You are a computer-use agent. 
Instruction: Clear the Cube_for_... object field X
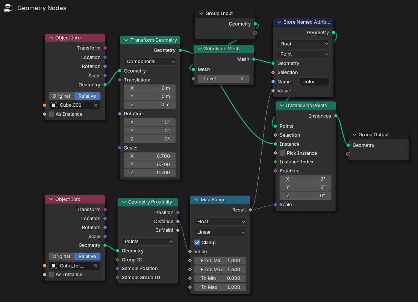(96, 266)
